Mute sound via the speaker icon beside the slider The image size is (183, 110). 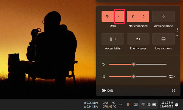point(103,77)
